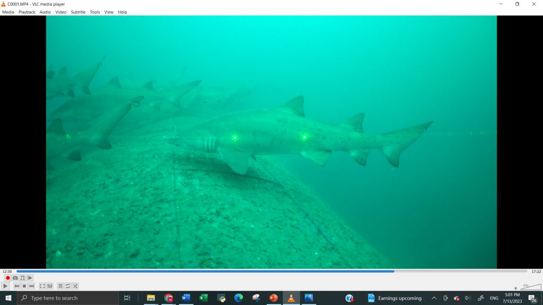Show hidden system tray icons

pos(434,298)
